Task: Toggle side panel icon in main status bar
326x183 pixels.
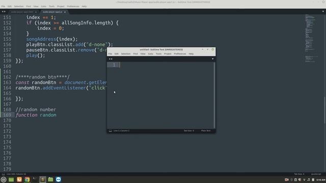Action: [x=3, y=174]
